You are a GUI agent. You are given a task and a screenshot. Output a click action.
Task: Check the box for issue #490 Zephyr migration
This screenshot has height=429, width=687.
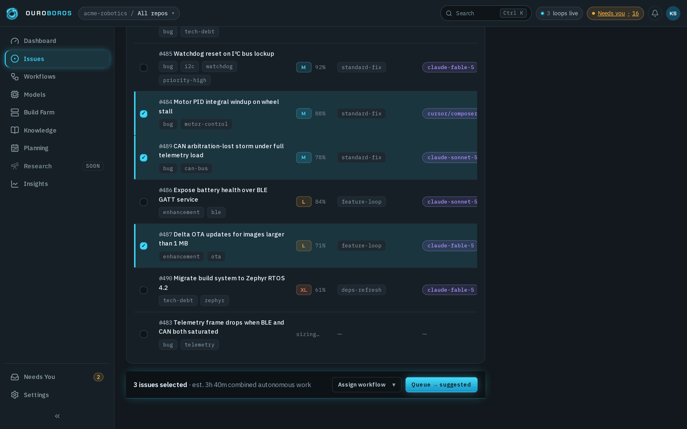click(144, 290)
